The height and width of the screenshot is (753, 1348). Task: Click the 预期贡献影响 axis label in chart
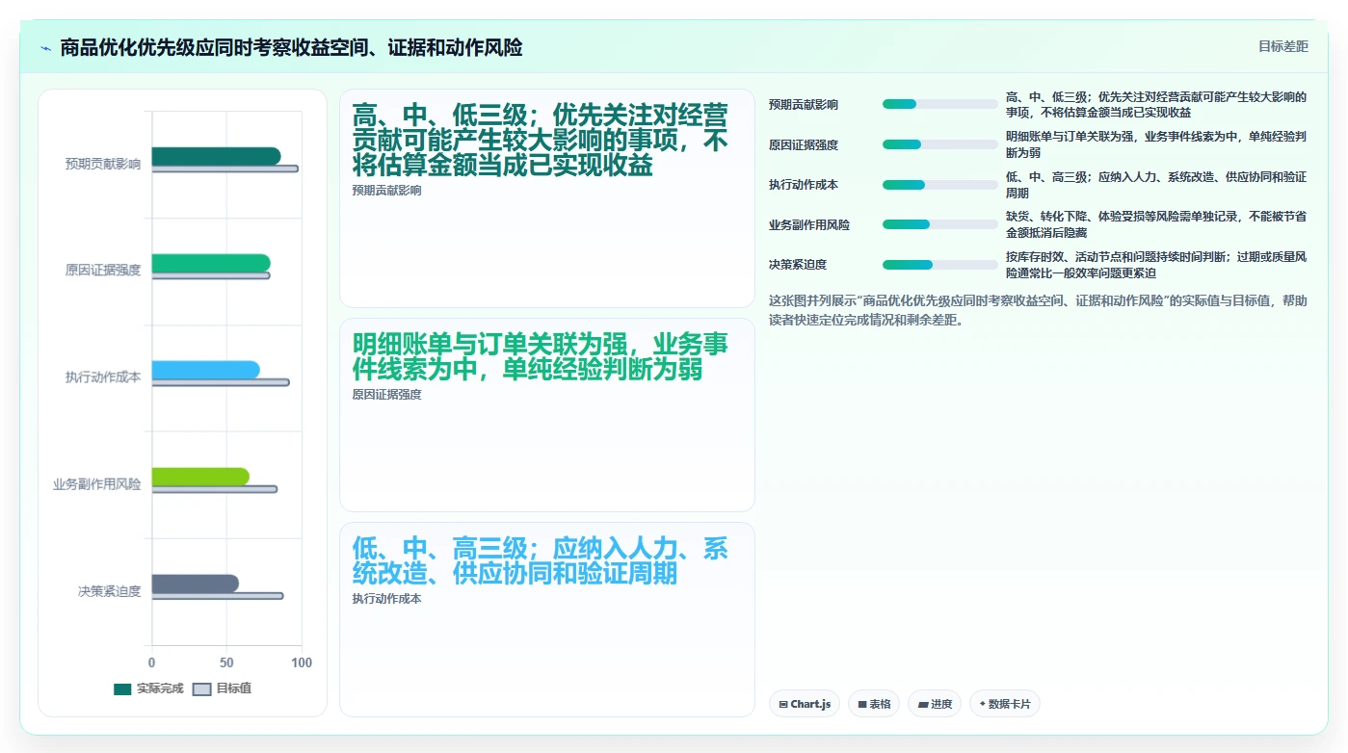103,164
